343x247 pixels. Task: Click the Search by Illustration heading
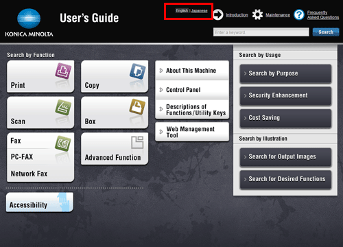263,139
